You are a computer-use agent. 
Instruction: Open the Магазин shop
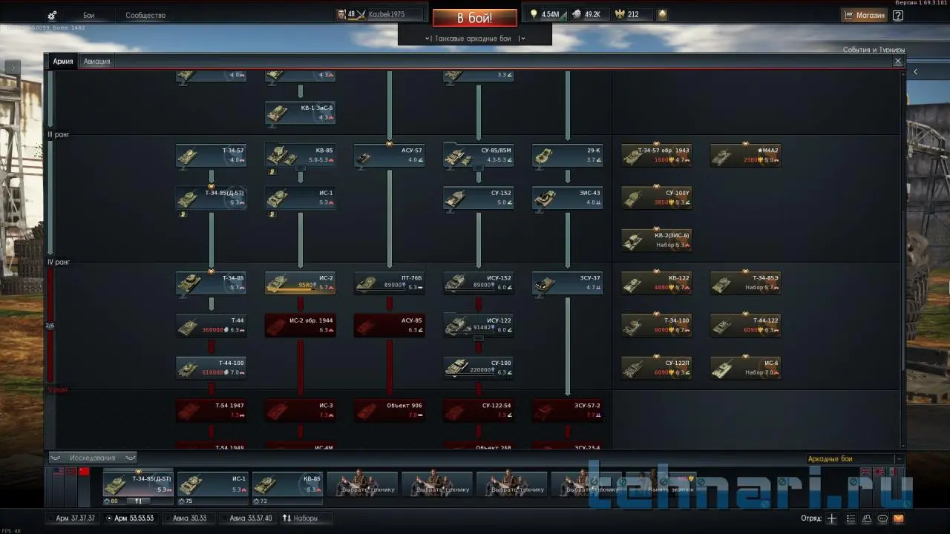tap(865, 15)
